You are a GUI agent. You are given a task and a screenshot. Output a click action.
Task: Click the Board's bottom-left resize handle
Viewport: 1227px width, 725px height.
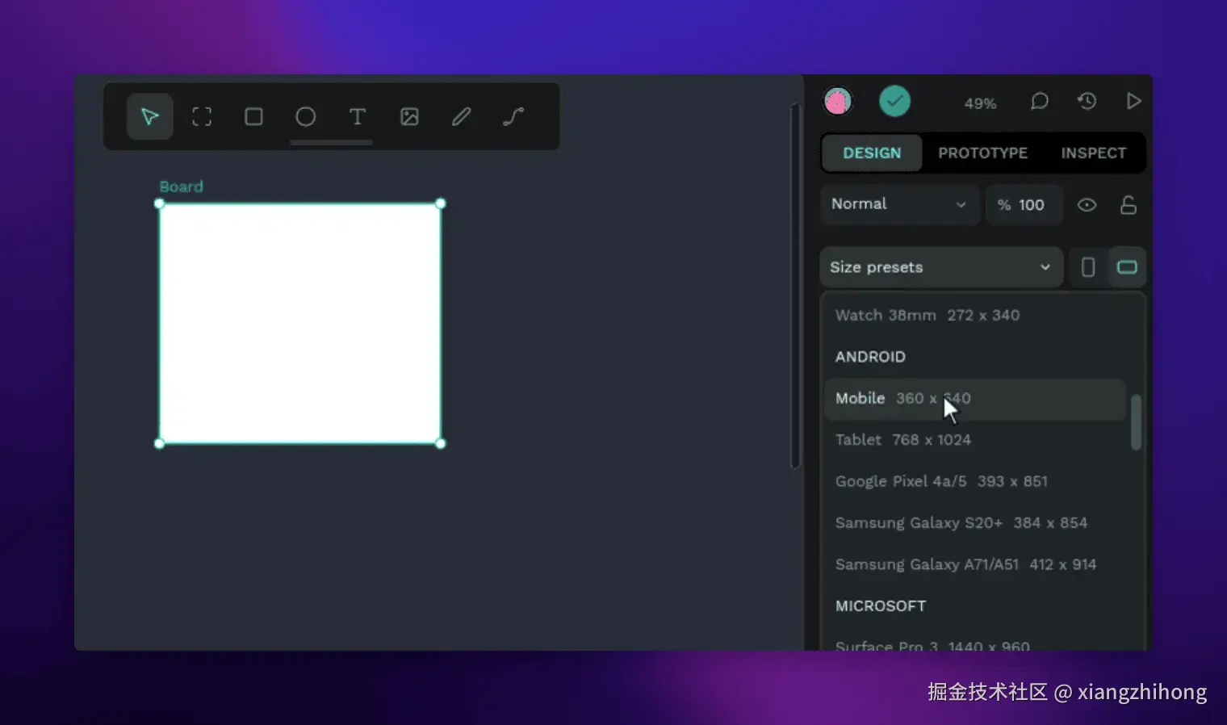point(160,443)
